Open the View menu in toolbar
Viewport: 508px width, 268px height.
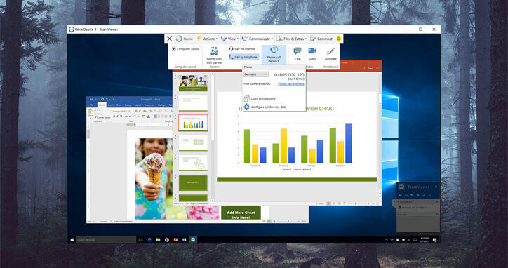pos(230,39)
